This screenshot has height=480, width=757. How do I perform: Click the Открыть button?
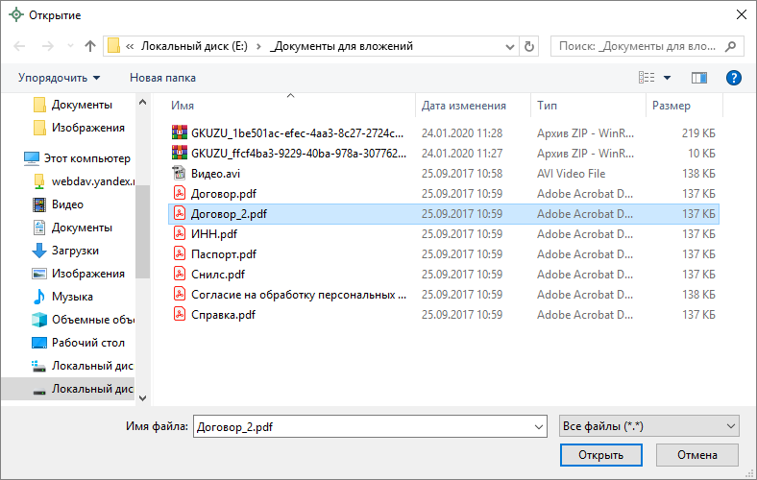[600, 455]
